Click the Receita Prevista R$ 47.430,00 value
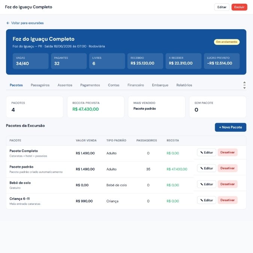Viewport: 253px width, 253px height. click(85, 109)
